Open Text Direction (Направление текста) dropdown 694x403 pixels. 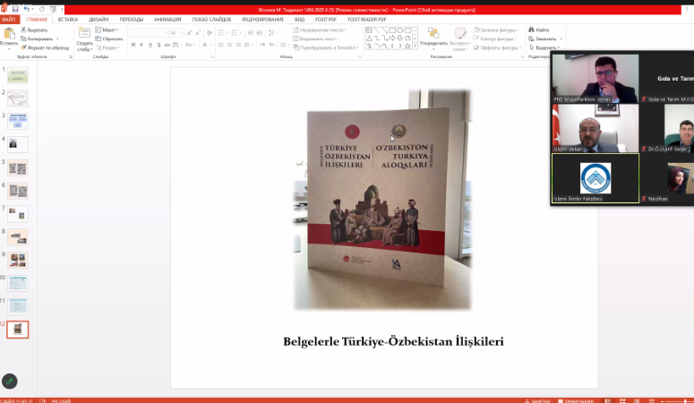click(320, 30)
